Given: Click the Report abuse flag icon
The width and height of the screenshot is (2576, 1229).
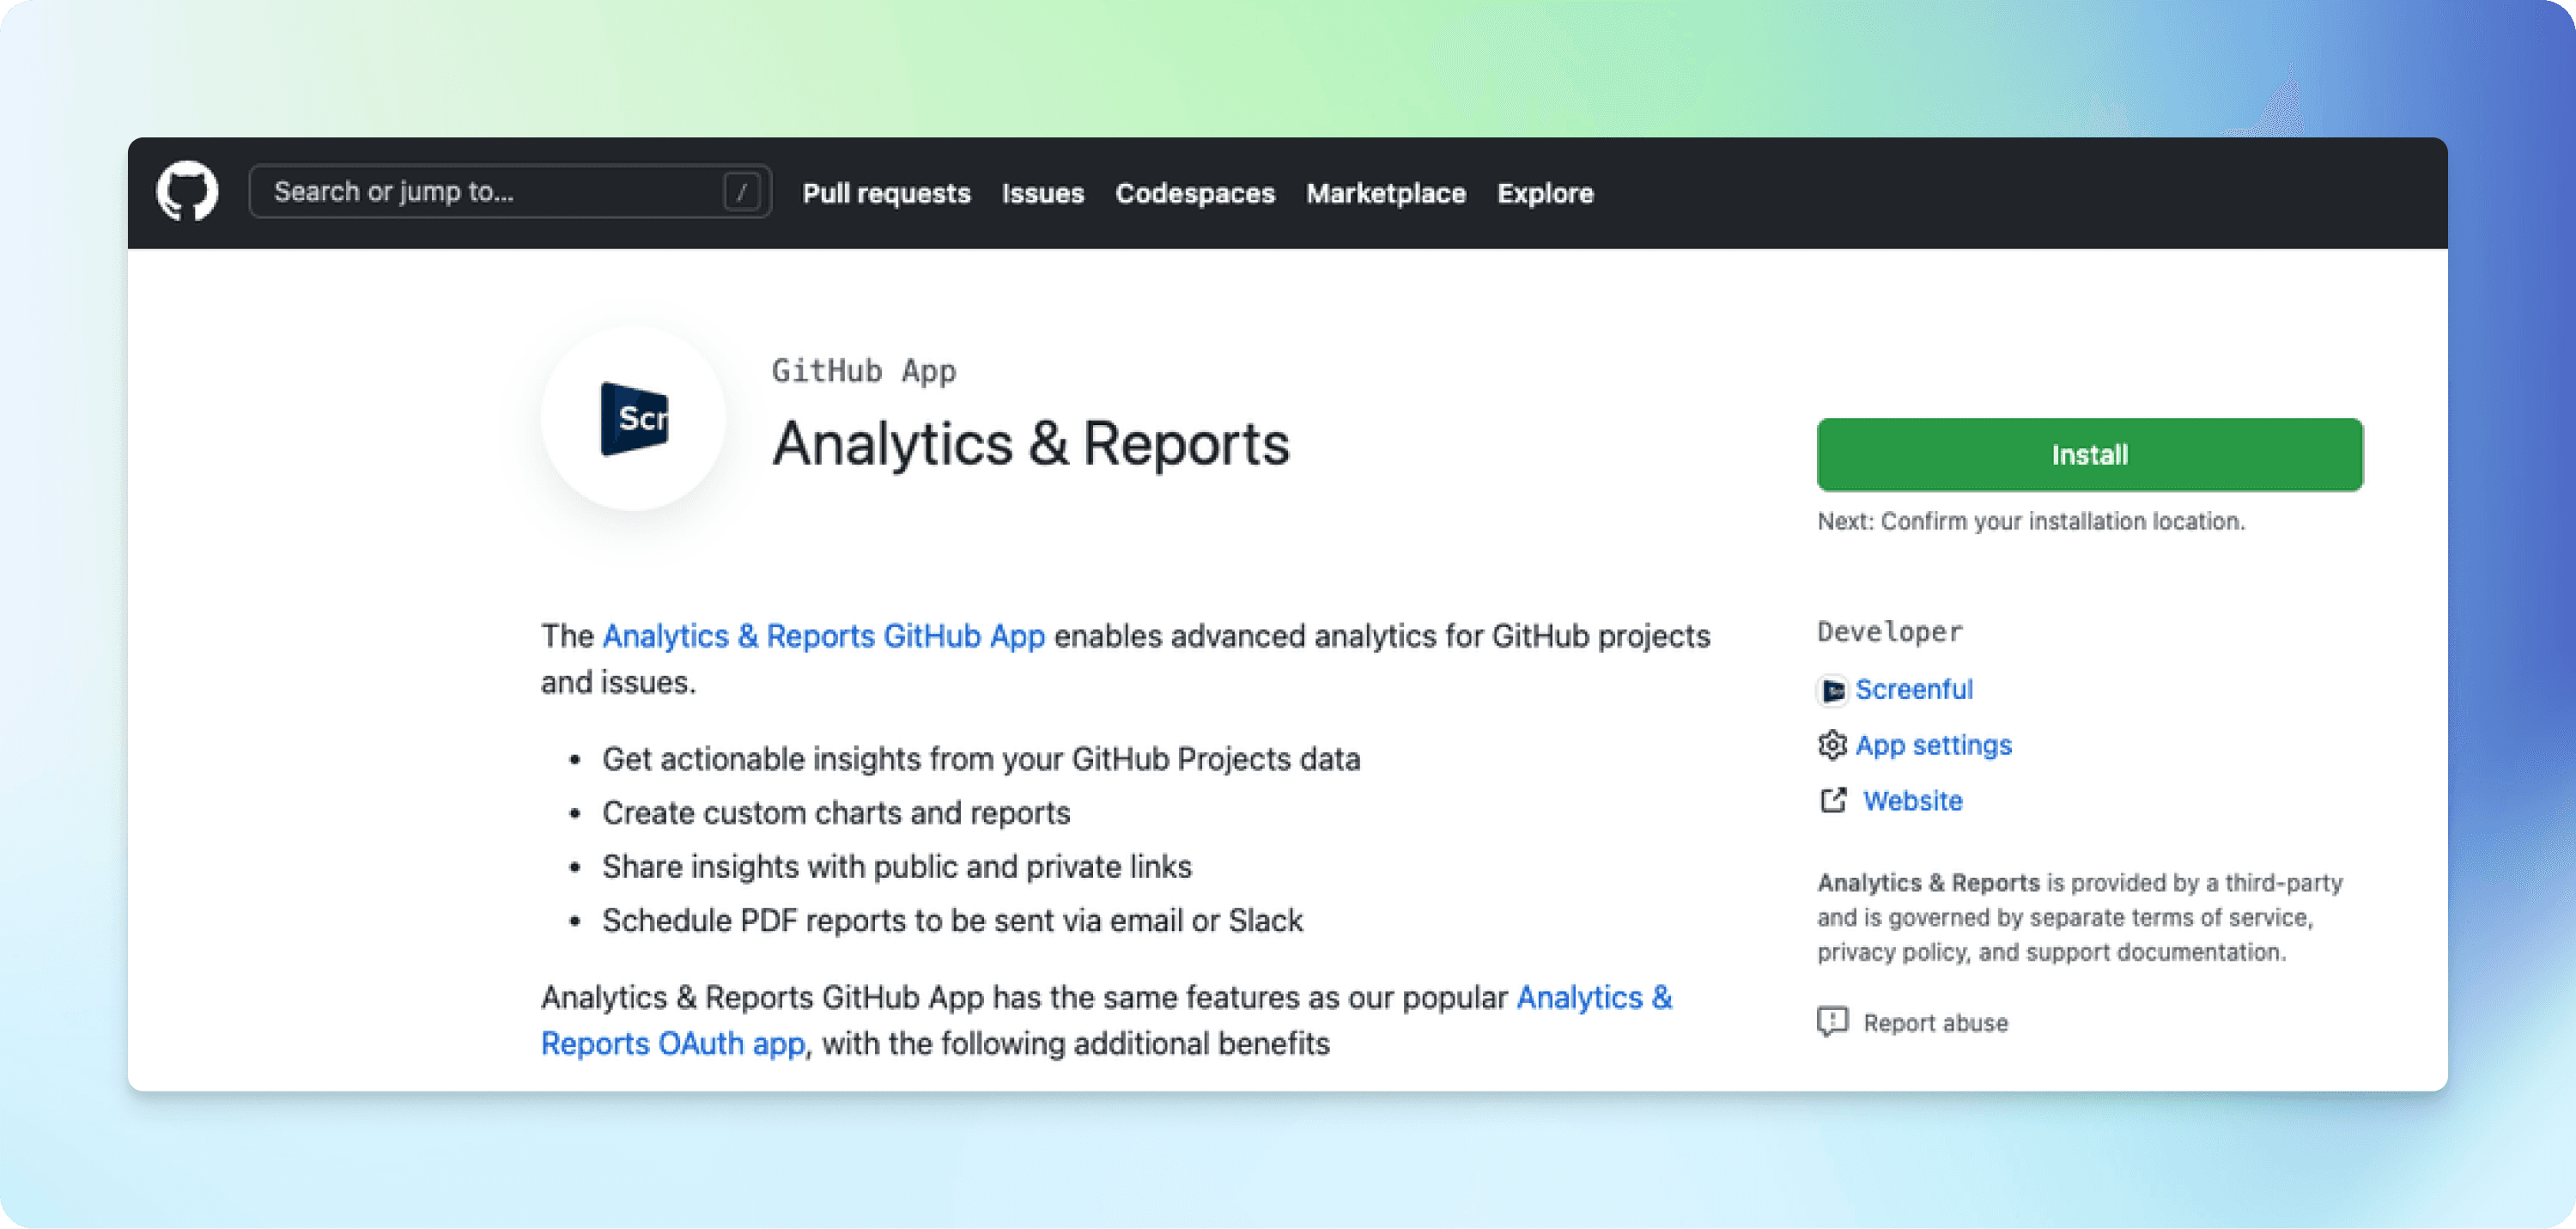Looking at the screenshot, I should pyautogui.click(x=1832, y=1021).
